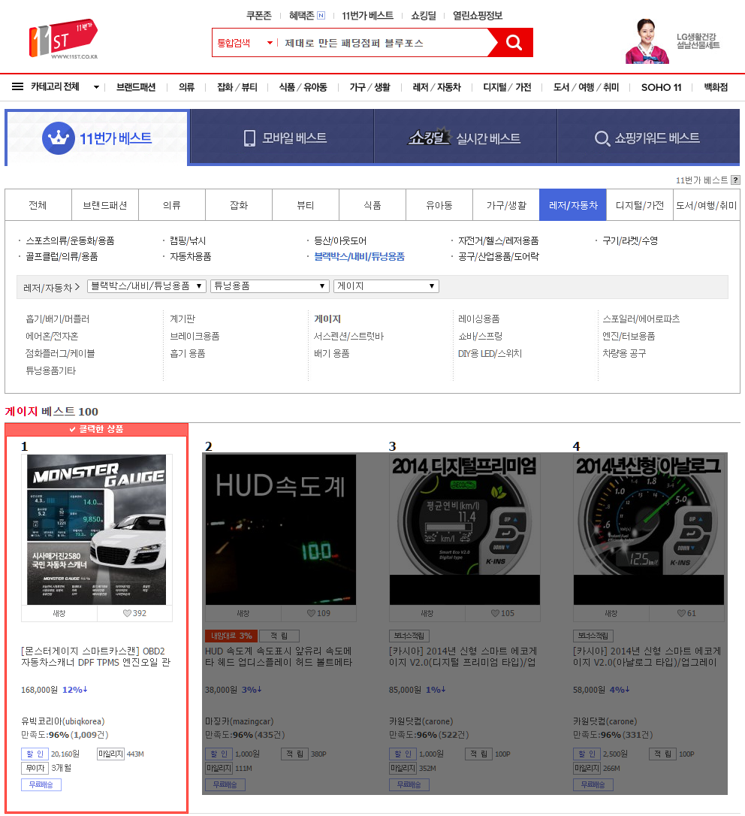The width and height of the screenshot is (745, 816).
Task: Click the red search magnifier button
Action: [514, 42]
